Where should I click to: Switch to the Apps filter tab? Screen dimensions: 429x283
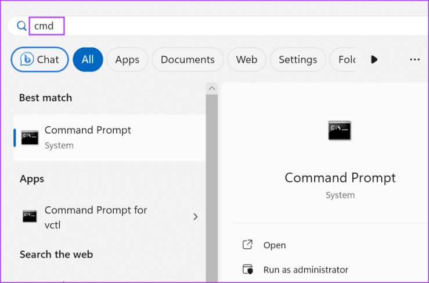pos(127,59)
